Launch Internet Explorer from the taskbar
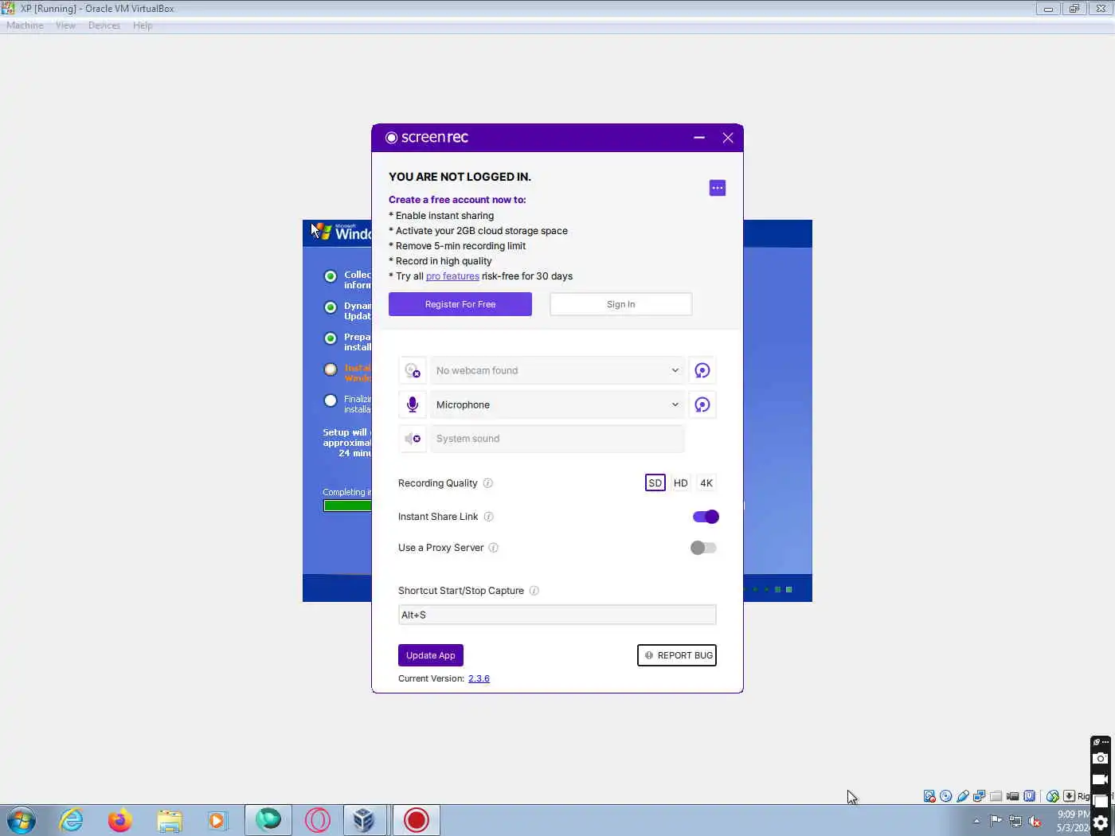The image size is (1115, 836). click(x=71, y=820)
